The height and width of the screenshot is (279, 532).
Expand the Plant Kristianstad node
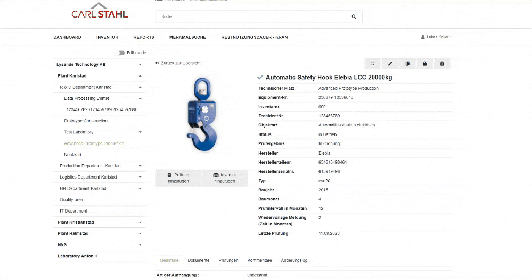click(x=140, y=222)
